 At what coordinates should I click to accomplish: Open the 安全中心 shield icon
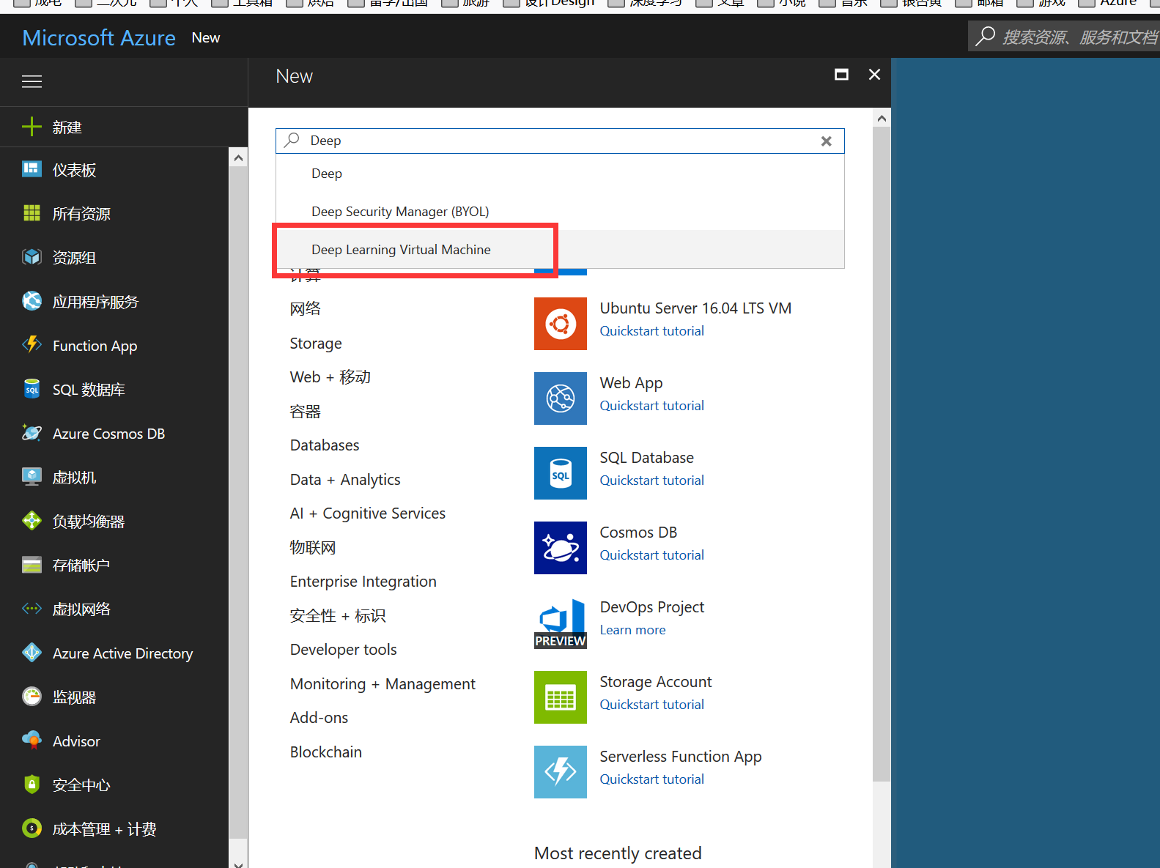point(32,784)
